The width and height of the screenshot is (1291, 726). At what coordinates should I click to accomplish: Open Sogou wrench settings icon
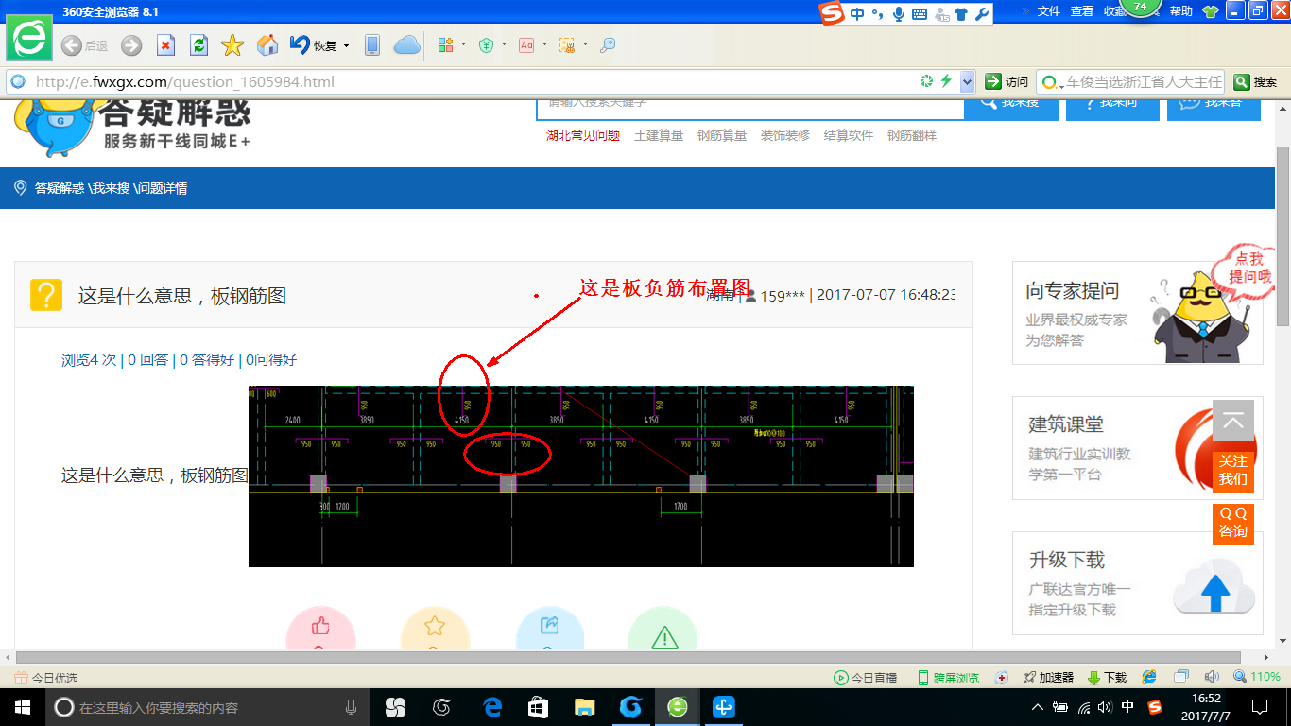click(981, 14)
